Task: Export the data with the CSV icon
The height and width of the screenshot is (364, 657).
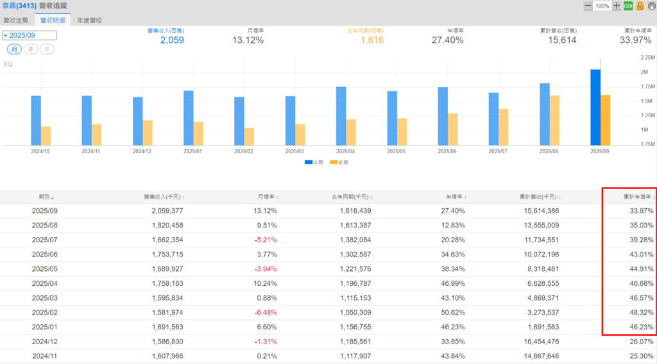Action: 628,6
